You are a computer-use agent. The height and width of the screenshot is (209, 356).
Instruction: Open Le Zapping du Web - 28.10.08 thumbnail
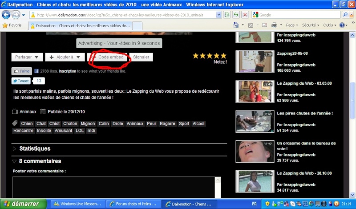coord(255,181)
